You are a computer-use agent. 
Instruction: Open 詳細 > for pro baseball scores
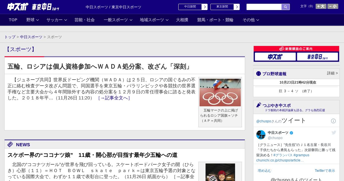click(x=333, y=73)
